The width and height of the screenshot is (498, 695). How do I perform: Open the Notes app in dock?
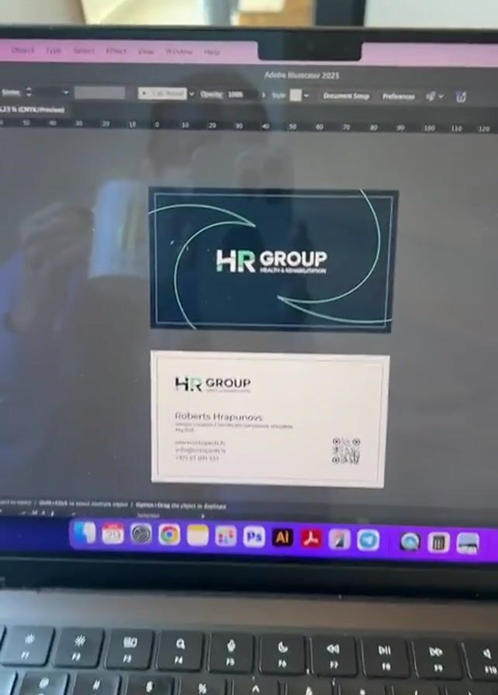[198, 535]
